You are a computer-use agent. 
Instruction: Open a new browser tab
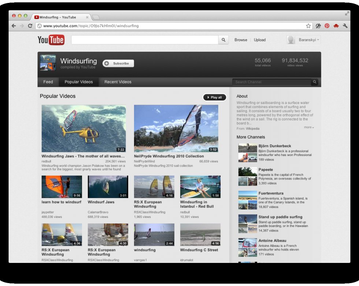click(96, 17)
